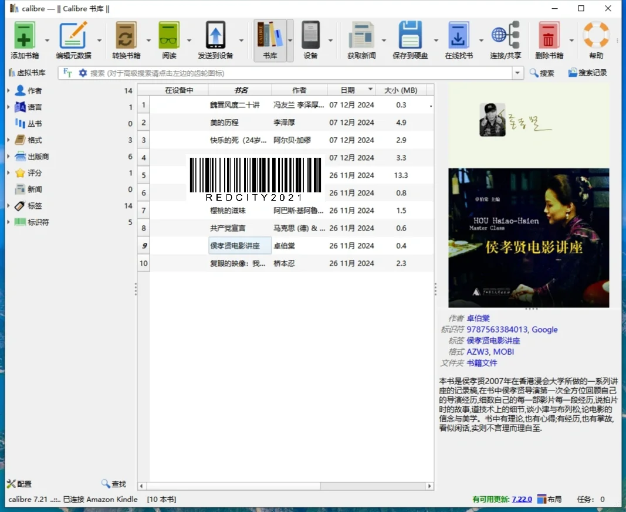
Task: Open Saved searches (搜索记录) button
Action: click(588, 73)
